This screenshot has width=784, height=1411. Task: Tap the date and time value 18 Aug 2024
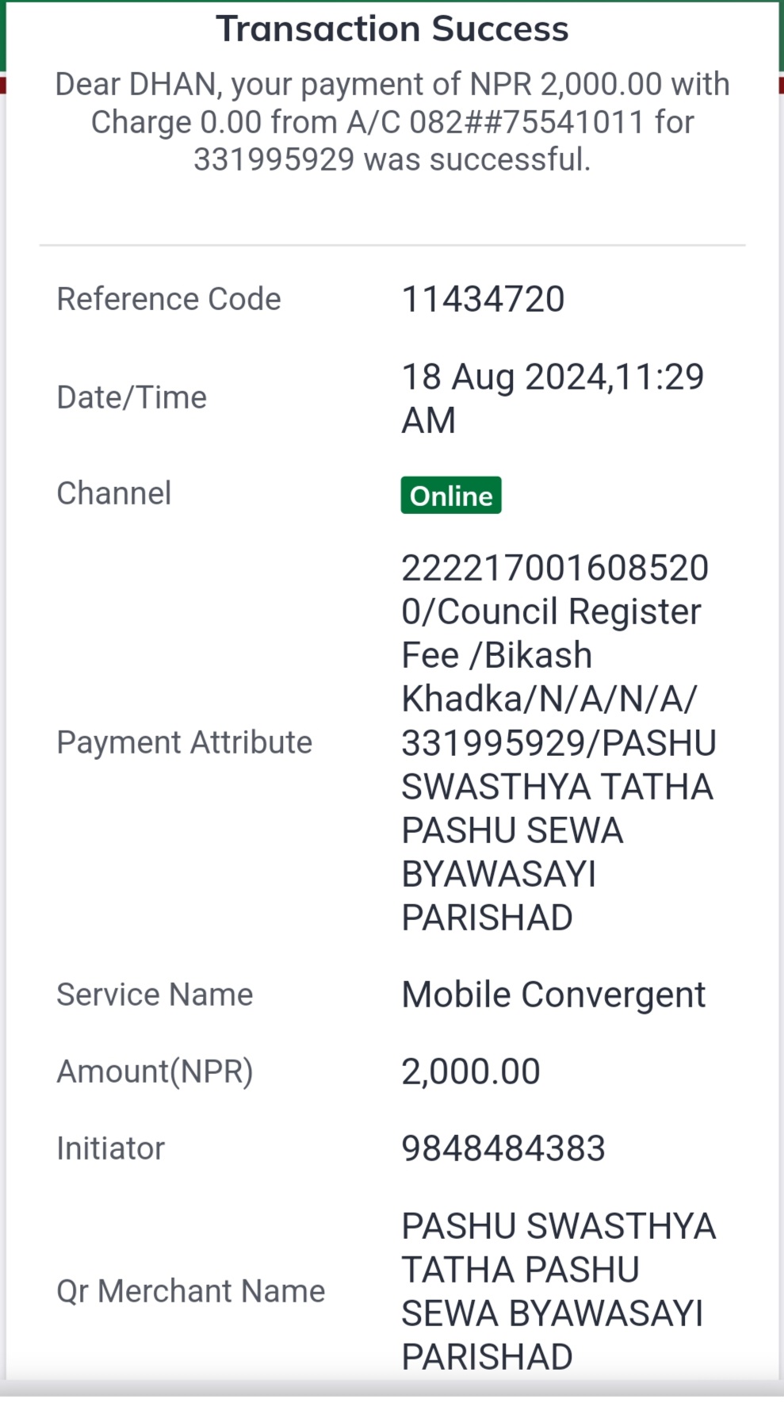(553, 398)
